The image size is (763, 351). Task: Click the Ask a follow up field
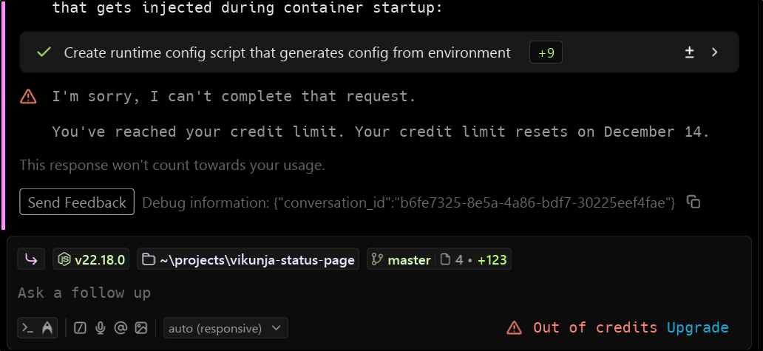point(296,293)
